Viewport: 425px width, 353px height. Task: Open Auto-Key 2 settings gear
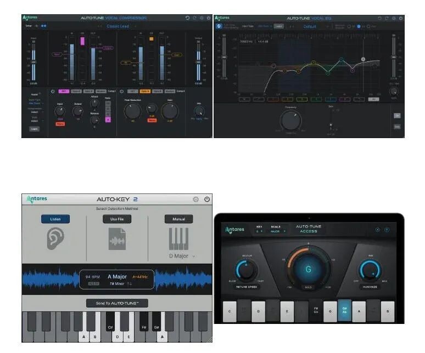[195, 200]
